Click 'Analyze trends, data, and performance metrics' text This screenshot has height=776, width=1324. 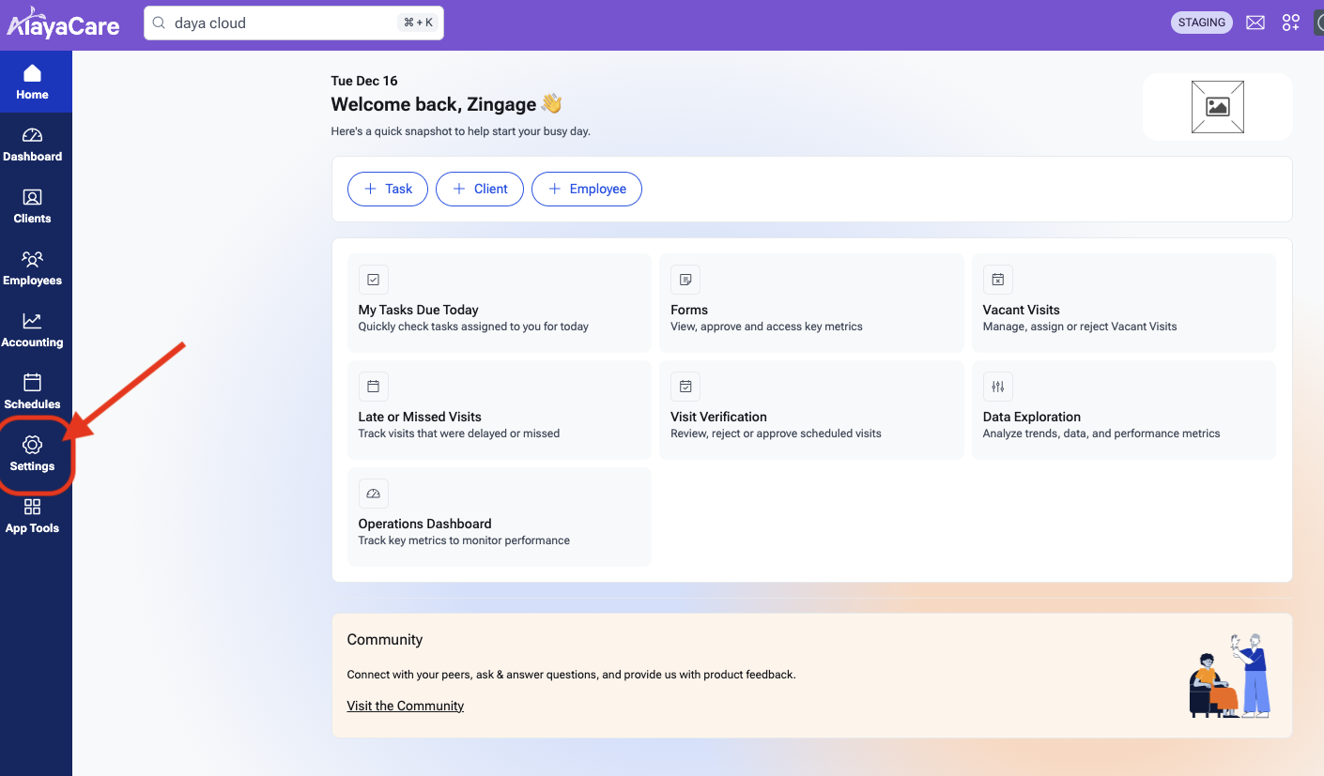click(x=1101, y=434)
